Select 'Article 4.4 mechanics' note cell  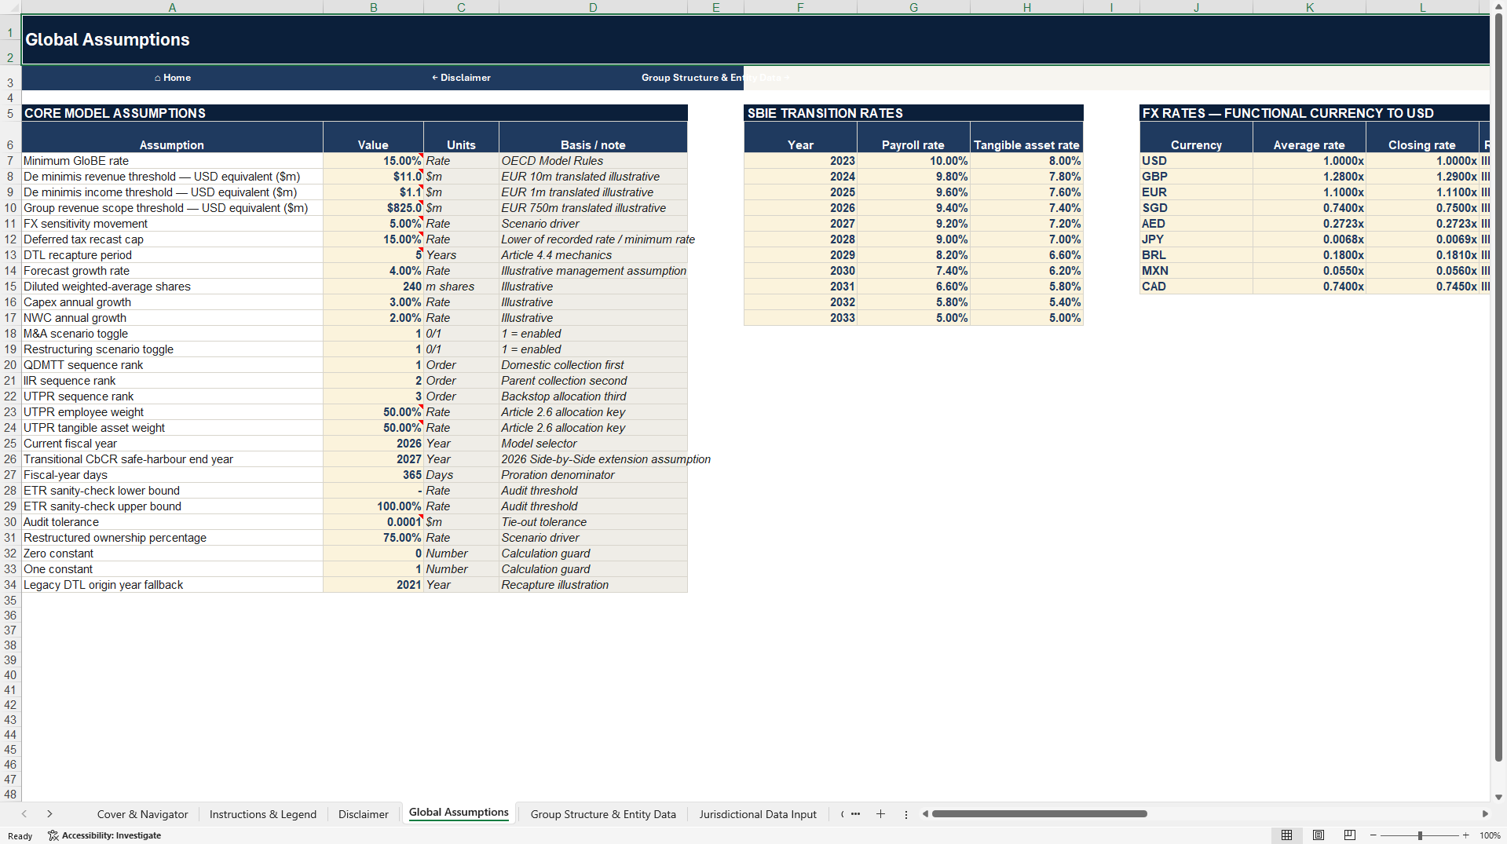click(x=593, y=255)
